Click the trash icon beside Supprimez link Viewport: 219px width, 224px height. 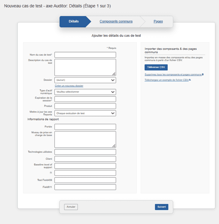[203, 74]
